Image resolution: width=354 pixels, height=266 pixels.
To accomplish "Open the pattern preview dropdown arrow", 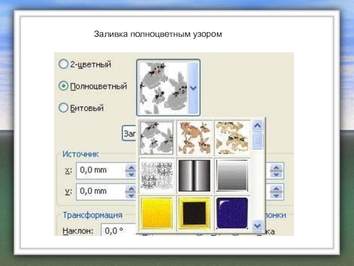I will [x=193, y=87].
